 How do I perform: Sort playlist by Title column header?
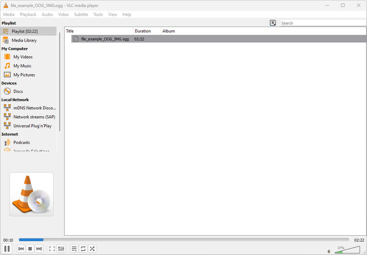click(x=99, y=31)
